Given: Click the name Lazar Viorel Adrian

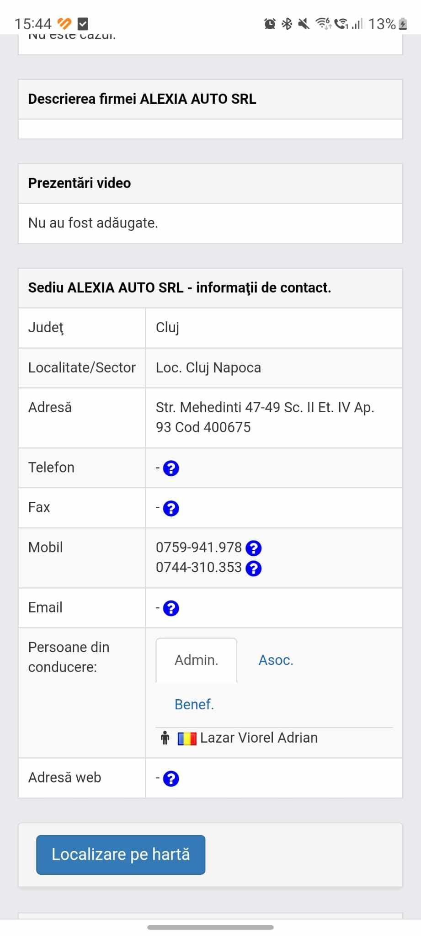Looking at the screenshot, I should [x=259, y=738].
